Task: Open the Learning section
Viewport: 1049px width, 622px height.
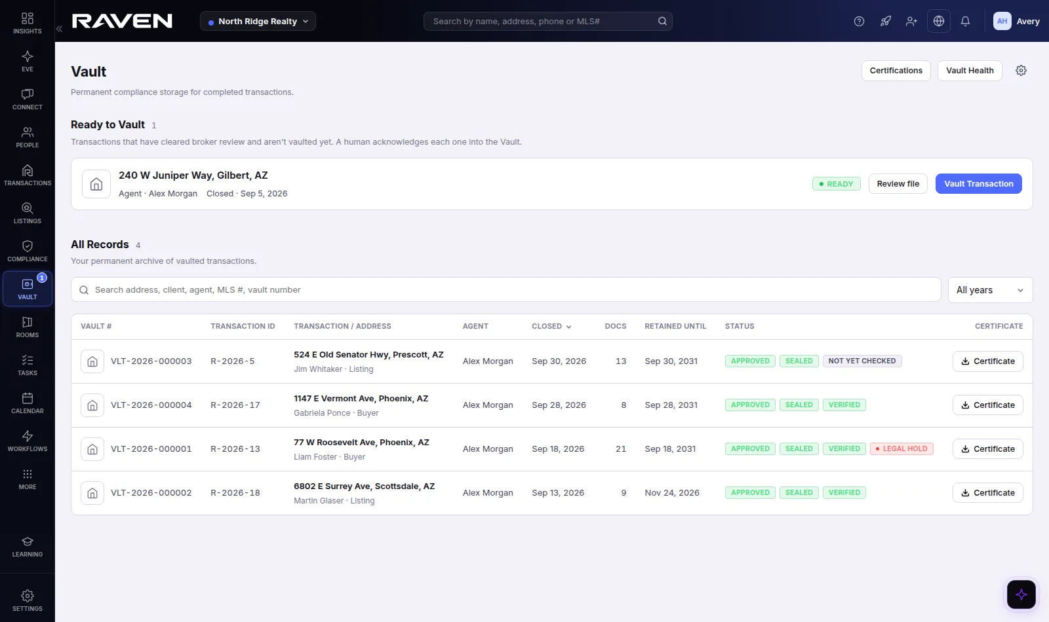Action: pyautogui.click(x=28, y=547)
